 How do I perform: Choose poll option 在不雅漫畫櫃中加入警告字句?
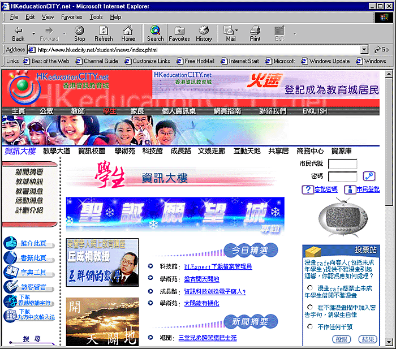pyautogui.click(x=311, y=307)
